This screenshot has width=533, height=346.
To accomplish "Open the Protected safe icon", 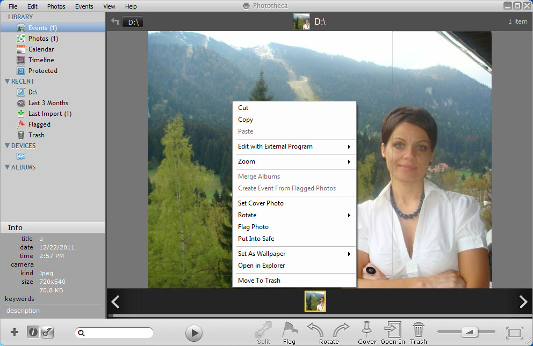I will [x=21, y=71].
